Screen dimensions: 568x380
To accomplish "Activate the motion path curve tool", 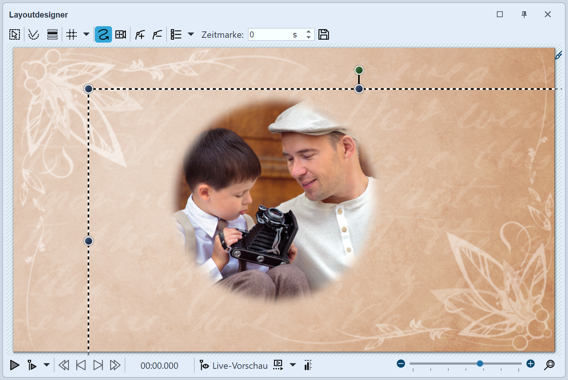I will (x=103, y=34).
